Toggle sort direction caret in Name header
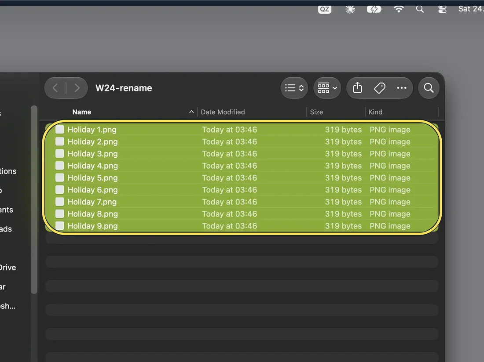This screenshot has height=362, width=484. point(191,112)
